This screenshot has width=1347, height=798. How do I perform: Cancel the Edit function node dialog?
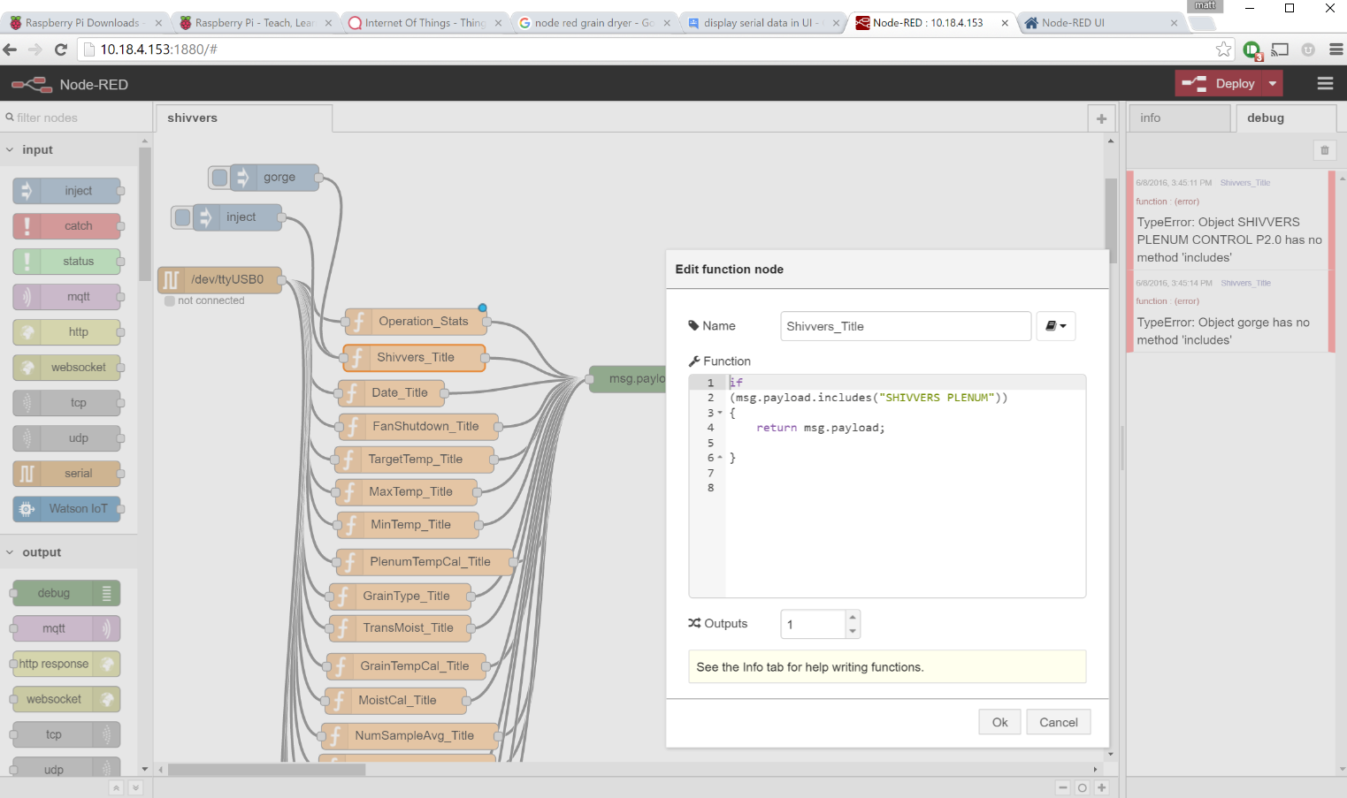click(x=1058, y=722)
